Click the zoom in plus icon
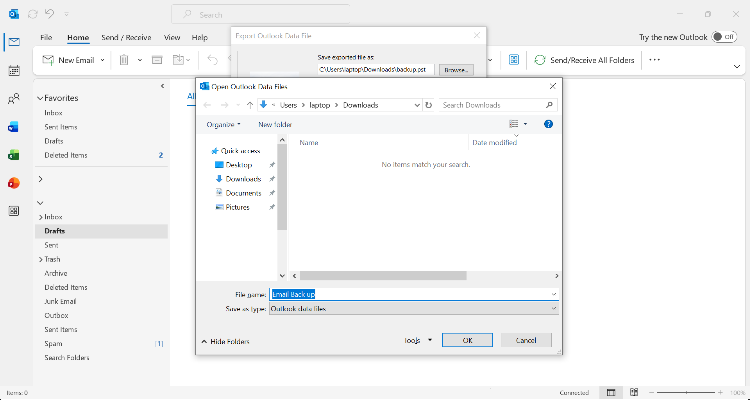The height and width of the screenshot is (400, 751). click(721, 393)
